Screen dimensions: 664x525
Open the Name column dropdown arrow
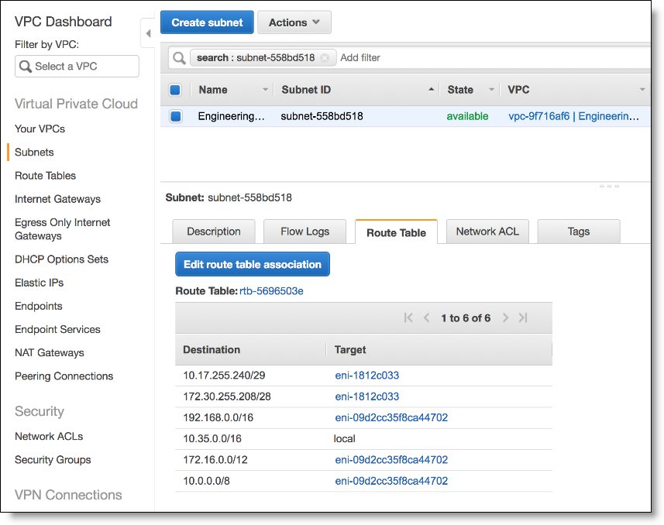(x=265, y=90)
